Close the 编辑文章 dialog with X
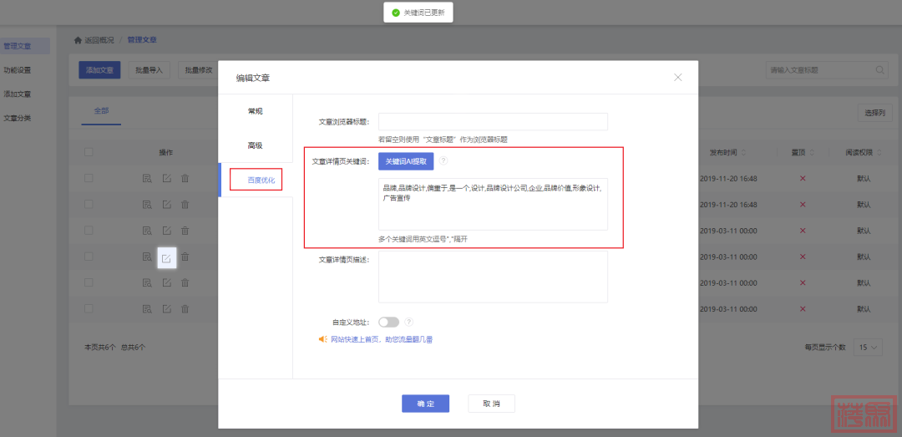The width and height of the screenshot is (902, 437). click(677, 78)
